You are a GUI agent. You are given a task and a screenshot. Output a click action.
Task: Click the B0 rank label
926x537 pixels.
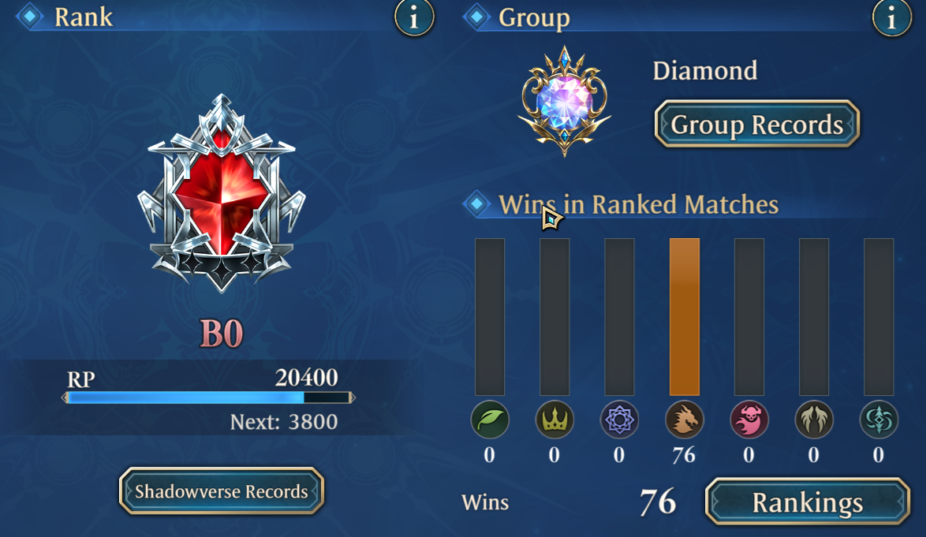[x=222, y=334]
